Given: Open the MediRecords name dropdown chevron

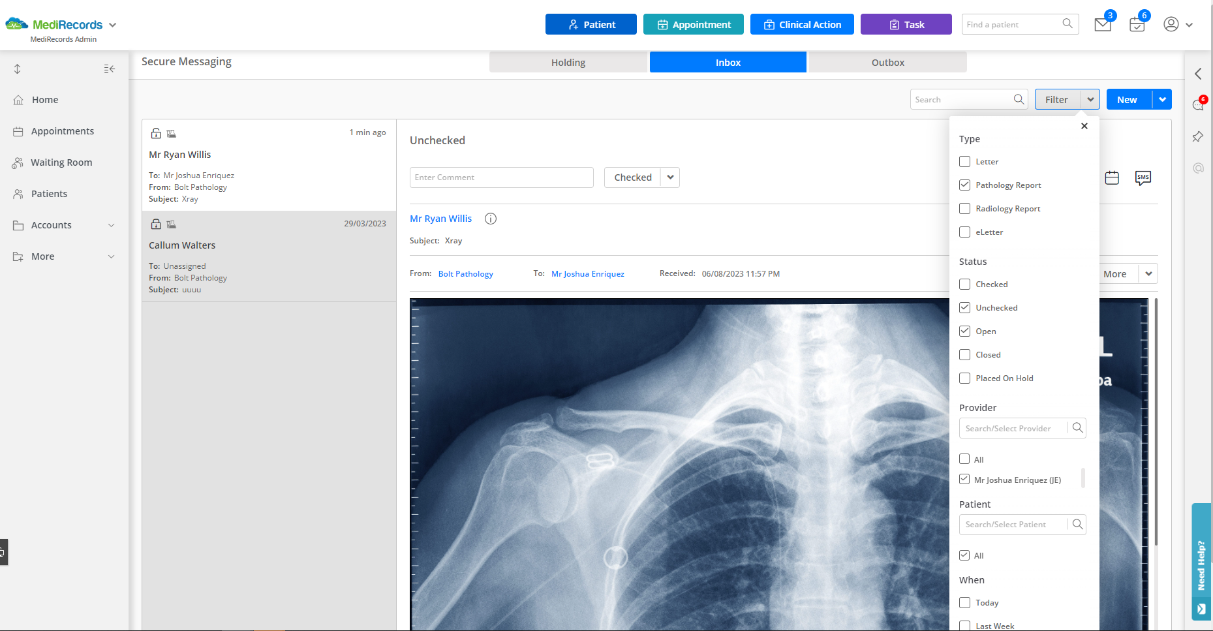Looking at the screenshot, I should pos(112,25).
